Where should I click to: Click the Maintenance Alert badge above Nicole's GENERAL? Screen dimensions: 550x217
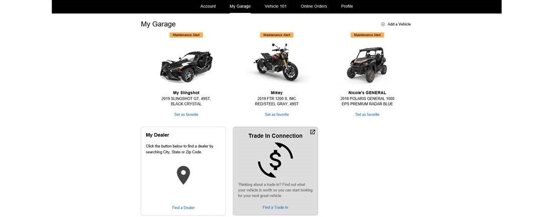367,35
